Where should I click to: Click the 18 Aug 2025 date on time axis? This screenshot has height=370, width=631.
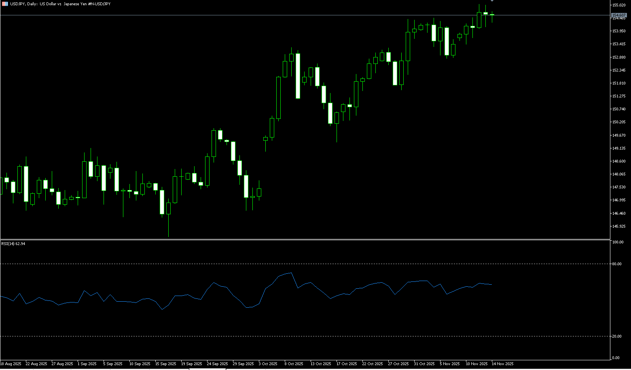pyautogui.click(x=11, y=364)
